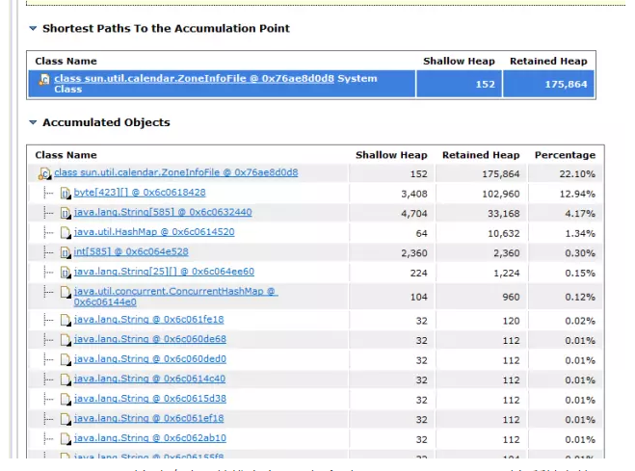Open java.util.HashMap @ 0x6c0614520 link
The height and width of the screenshot is (471, 635).
(x=154, y=232)
